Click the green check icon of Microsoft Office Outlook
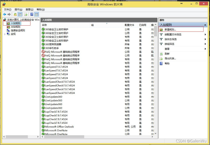 43,127
